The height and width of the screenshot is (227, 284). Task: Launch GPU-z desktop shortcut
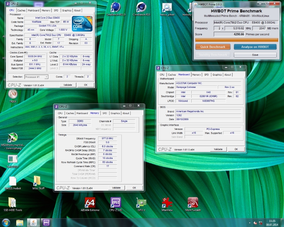coord(141,205)
